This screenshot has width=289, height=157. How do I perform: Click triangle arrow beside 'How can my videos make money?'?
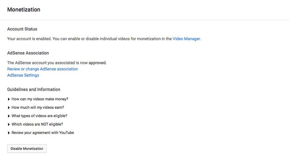(9, 99)
